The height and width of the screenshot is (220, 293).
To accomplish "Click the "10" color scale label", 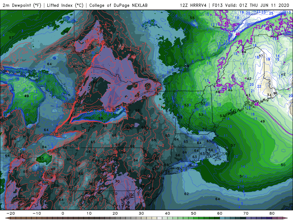I will 89,213.
